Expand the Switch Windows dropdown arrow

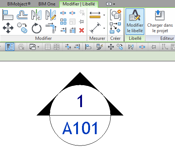pos(38,47)
